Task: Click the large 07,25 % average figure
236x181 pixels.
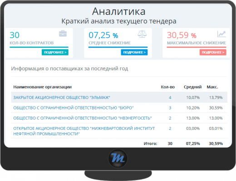Action: coord(103,35)
